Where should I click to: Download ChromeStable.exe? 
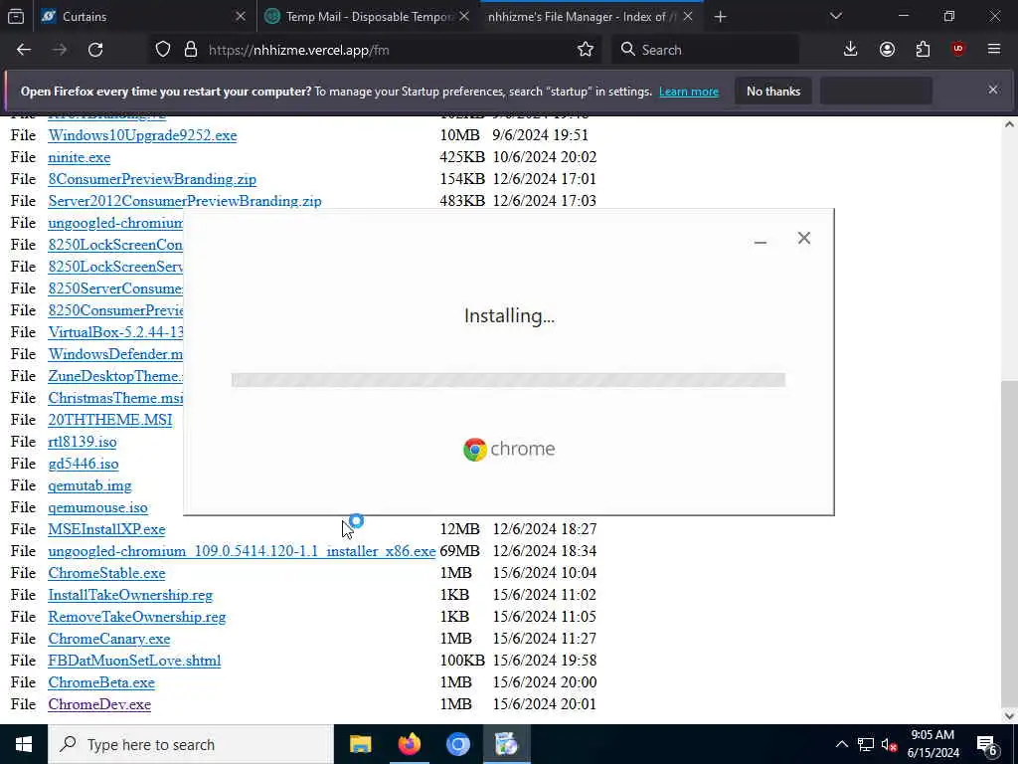coord(106,573)
